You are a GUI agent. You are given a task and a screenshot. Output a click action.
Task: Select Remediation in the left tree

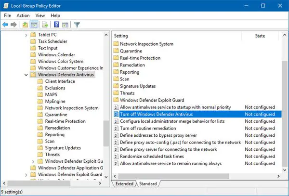57,128
